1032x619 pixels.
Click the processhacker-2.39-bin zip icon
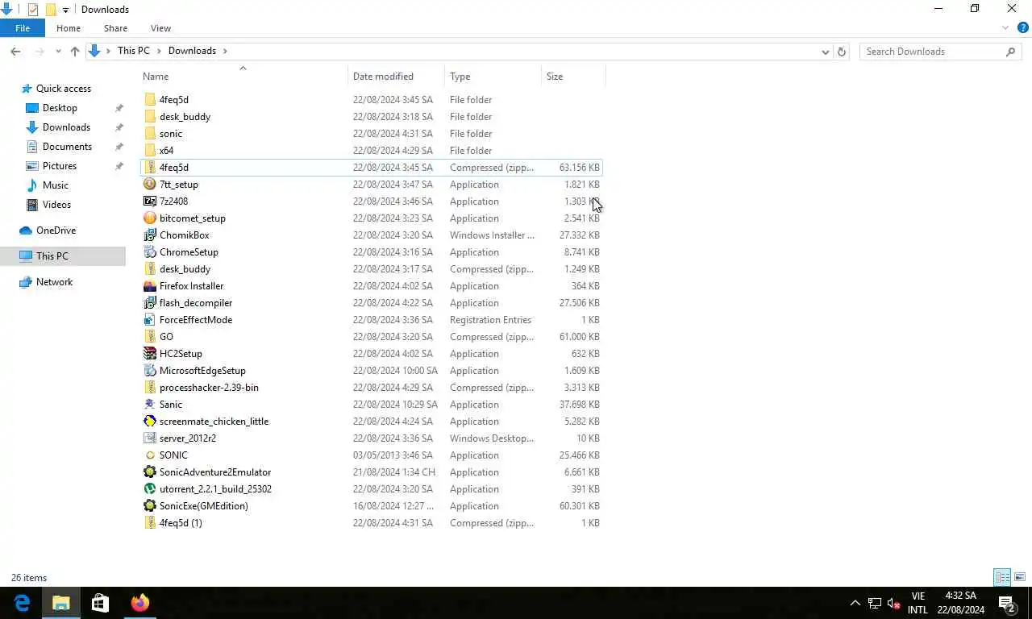tap(150, 388)
